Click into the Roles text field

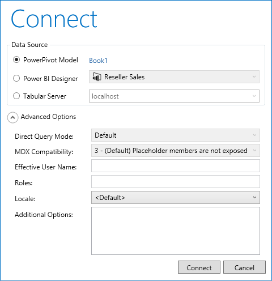pos(176,182)
